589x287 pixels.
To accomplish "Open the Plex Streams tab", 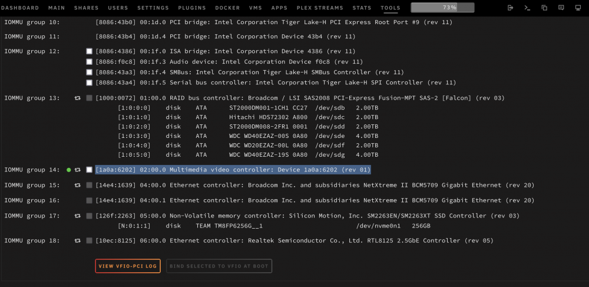I will (320, 8).
